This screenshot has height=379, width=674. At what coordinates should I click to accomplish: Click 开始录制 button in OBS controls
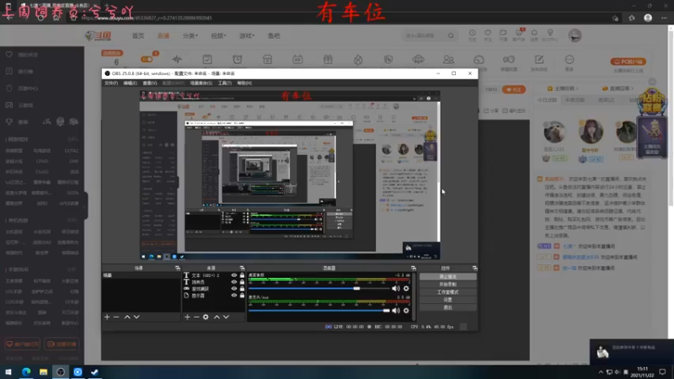tap(447, 285)
